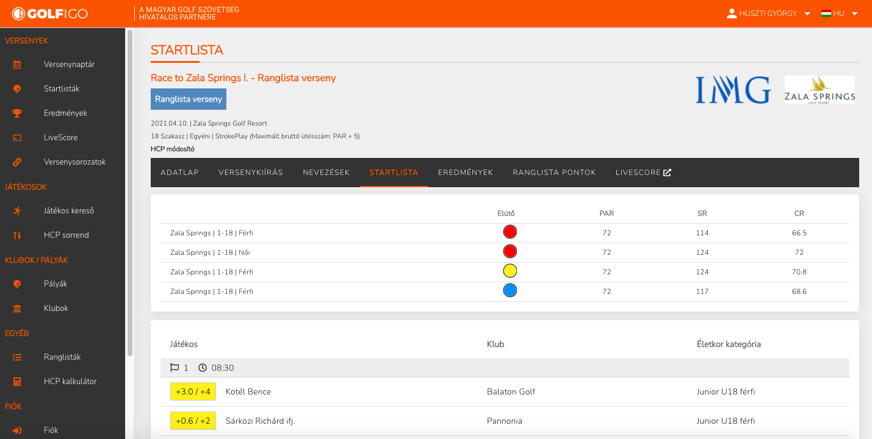Click the calculator icon beside HCP kalkulátor
Image resolution: width=872 pixels, height=439 pixels.
coord(17,382)
